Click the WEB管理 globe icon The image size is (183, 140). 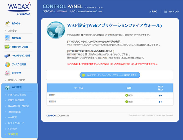click(8, 88)
